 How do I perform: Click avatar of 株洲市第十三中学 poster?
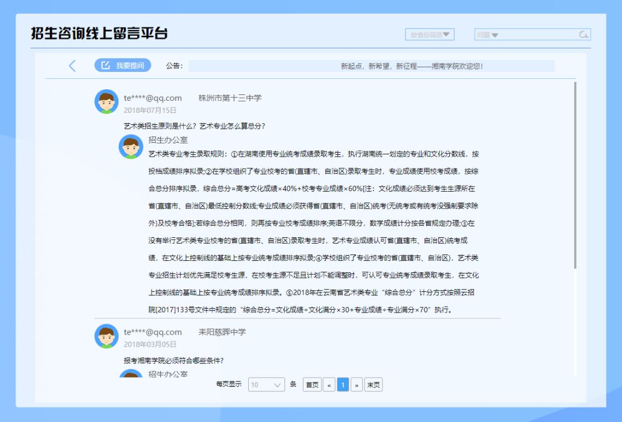[x=107, y=101]
